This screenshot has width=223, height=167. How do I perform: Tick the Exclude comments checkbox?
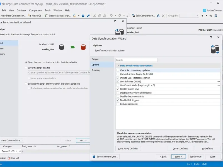tap(118, 104)
